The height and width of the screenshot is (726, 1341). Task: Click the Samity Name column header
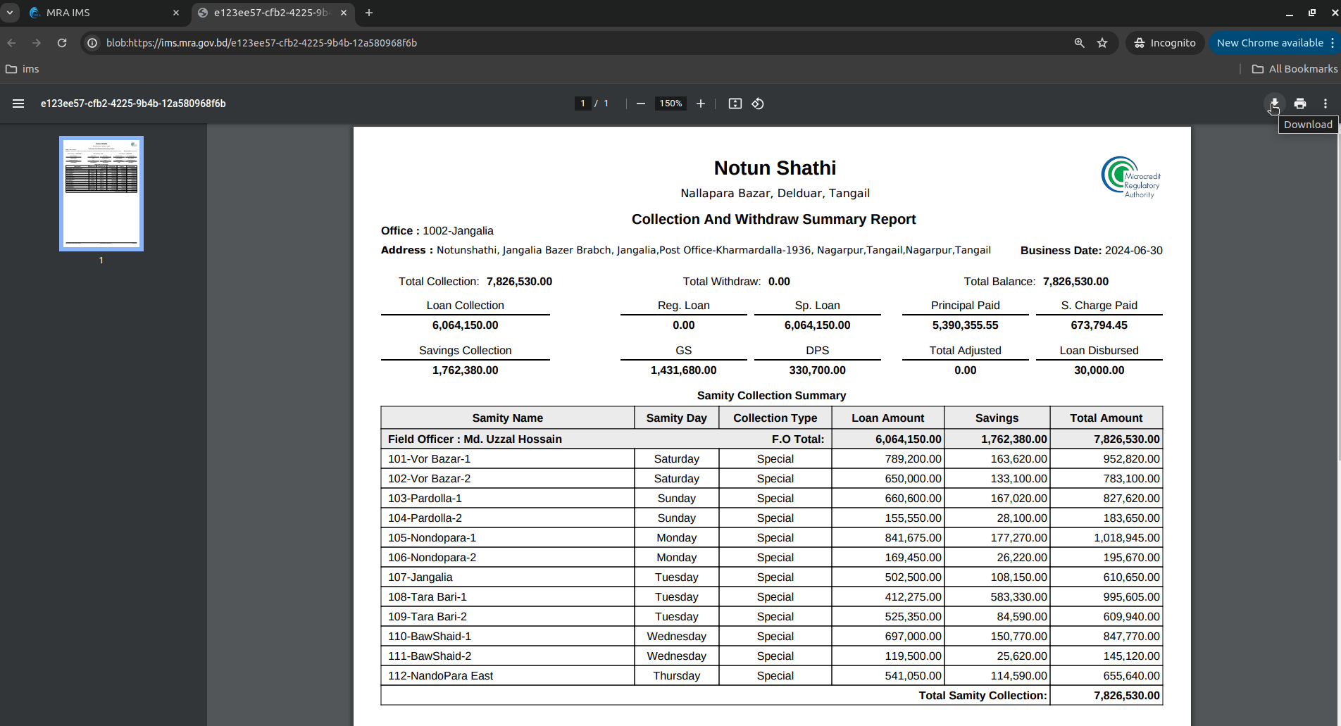(507, 418)
